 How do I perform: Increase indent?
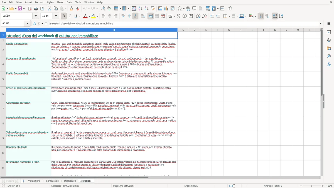212,16
